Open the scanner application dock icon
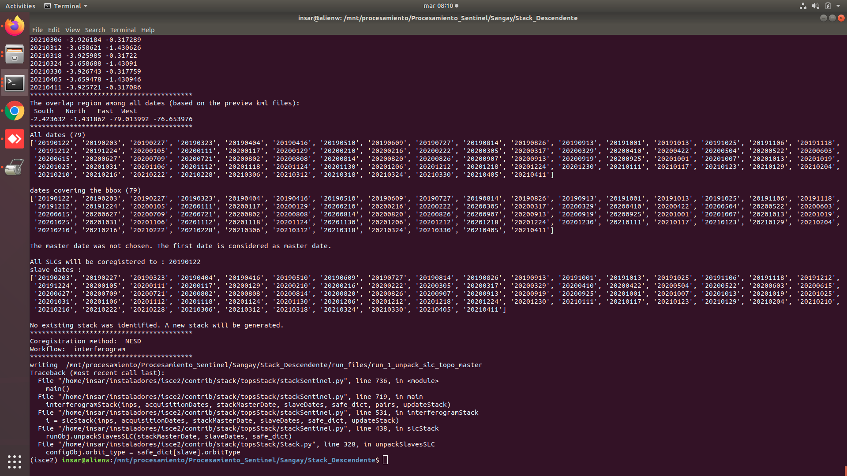The height and width of the screenshot is (476, 847). click(15, 167)
